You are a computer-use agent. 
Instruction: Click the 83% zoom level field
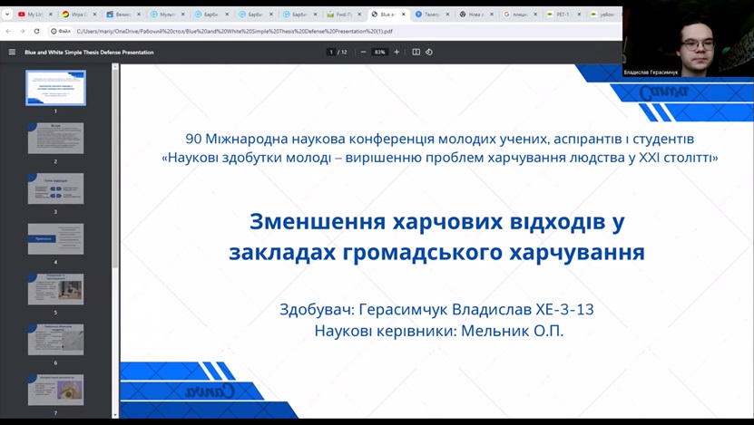(x=380, y=52)
